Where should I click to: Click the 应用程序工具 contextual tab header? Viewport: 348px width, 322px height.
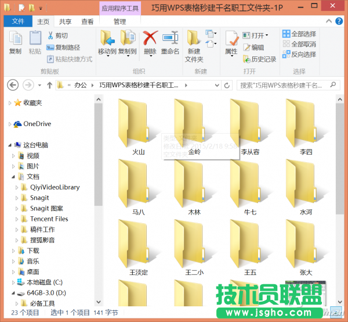tap(120, 9)
